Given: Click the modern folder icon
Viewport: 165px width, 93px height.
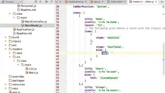Looking at the screenshot, I should coord(10,49).
